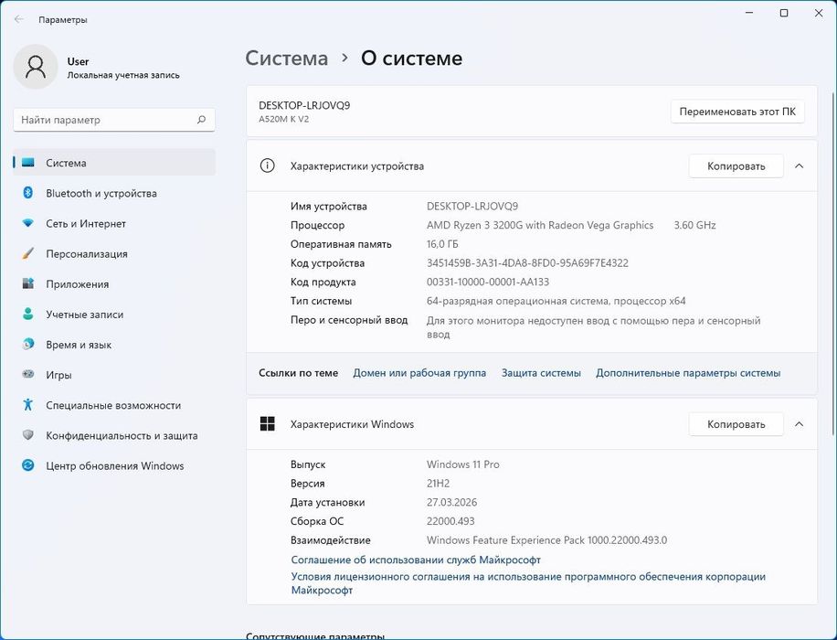Go to Конфиденциальность и защита

coord(114,435)
